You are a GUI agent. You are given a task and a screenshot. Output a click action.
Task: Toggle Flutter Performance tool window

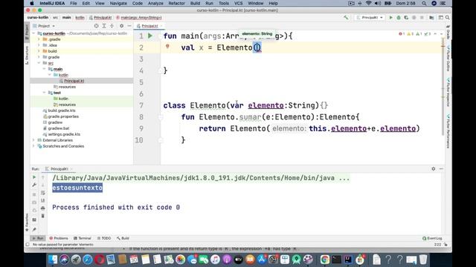(x=448, y=131)
